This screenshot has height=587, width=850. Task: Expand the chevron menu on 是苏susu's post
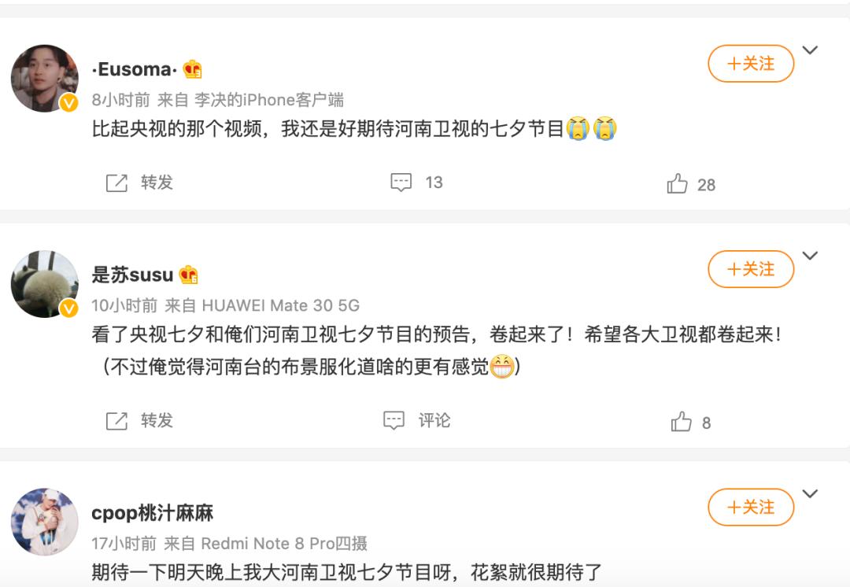coord(810,257)
